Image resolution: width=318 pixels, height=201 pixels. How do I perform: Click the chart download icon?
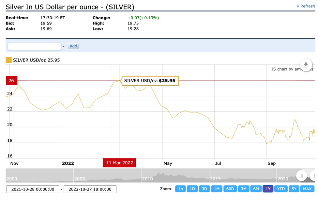click(x=306, y=65)
